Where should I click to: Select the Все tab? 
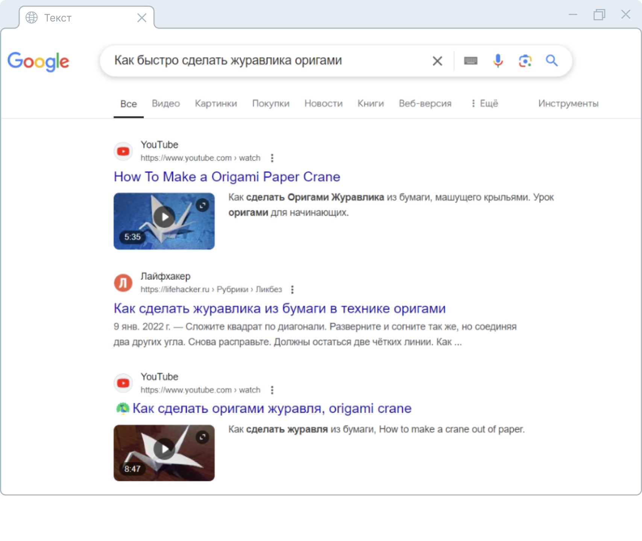pyautogui.click(x=129, y=104)
